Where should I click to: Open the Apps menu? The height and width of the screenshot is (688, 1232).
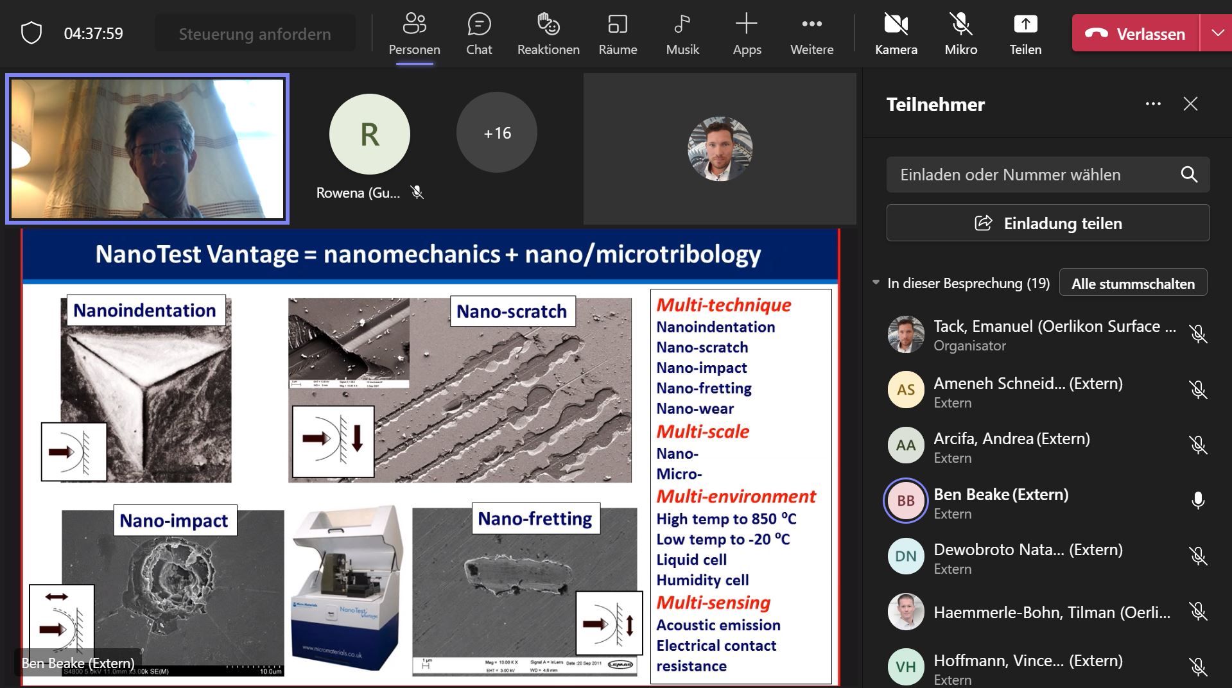click(747, 34)
